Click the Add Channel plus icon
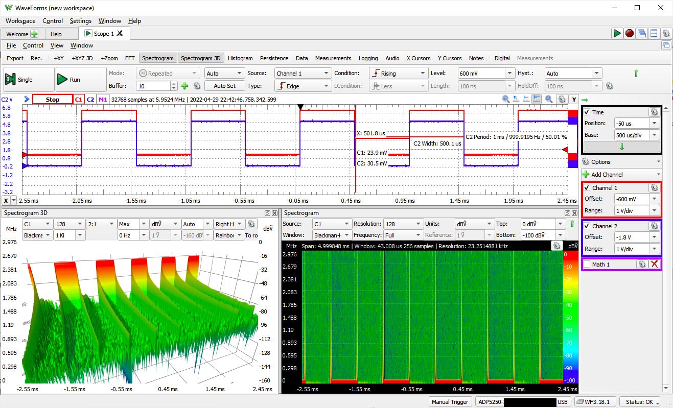Screen dimensions: 673x408 click(586, 175)
